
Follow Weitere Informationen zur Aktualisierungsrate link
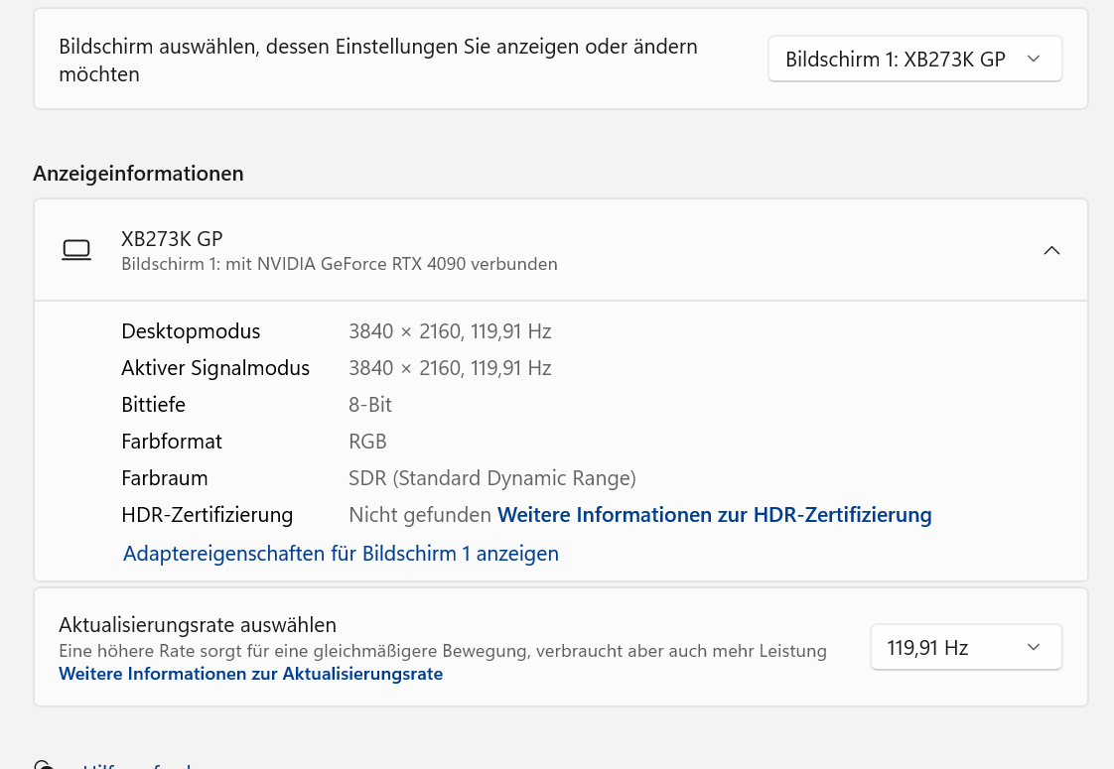250,674
